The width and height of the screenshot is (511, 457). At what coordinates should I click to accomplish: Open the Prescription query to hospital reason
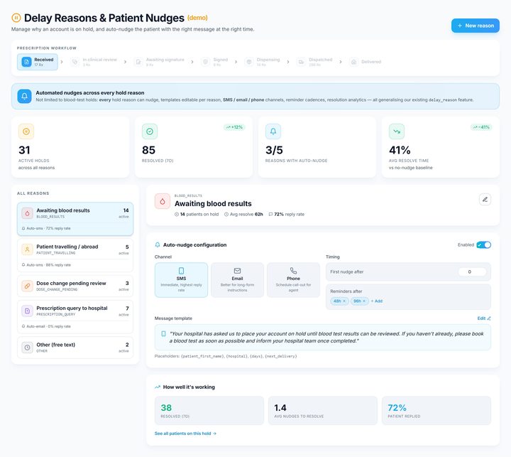[75, 317]
